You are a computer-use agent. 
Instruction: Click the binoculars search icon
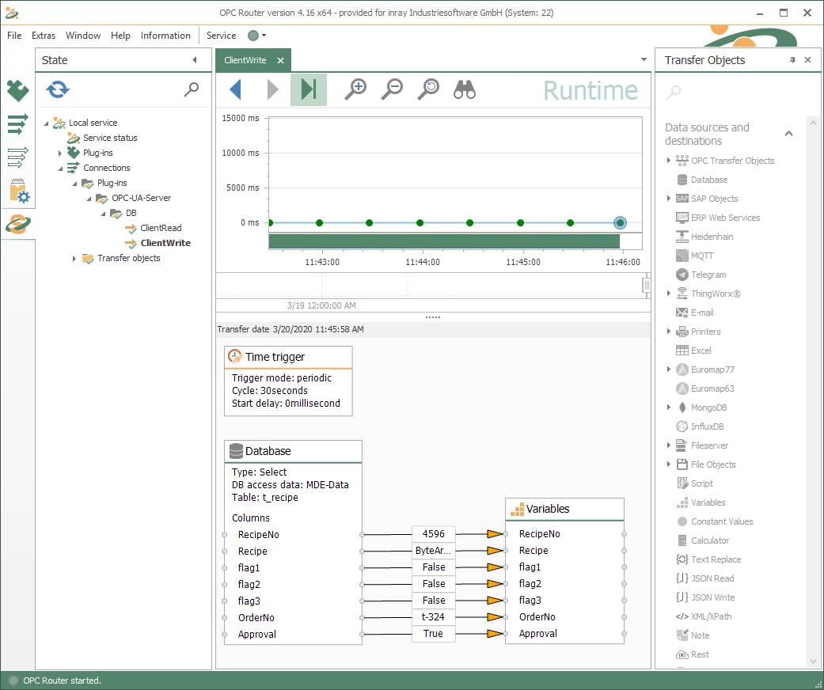click(x=465, y=90)
